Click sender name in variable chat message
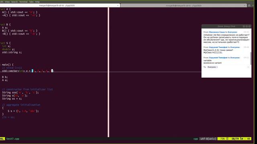This screenshot has width=257, height=144. pos(218,58)
